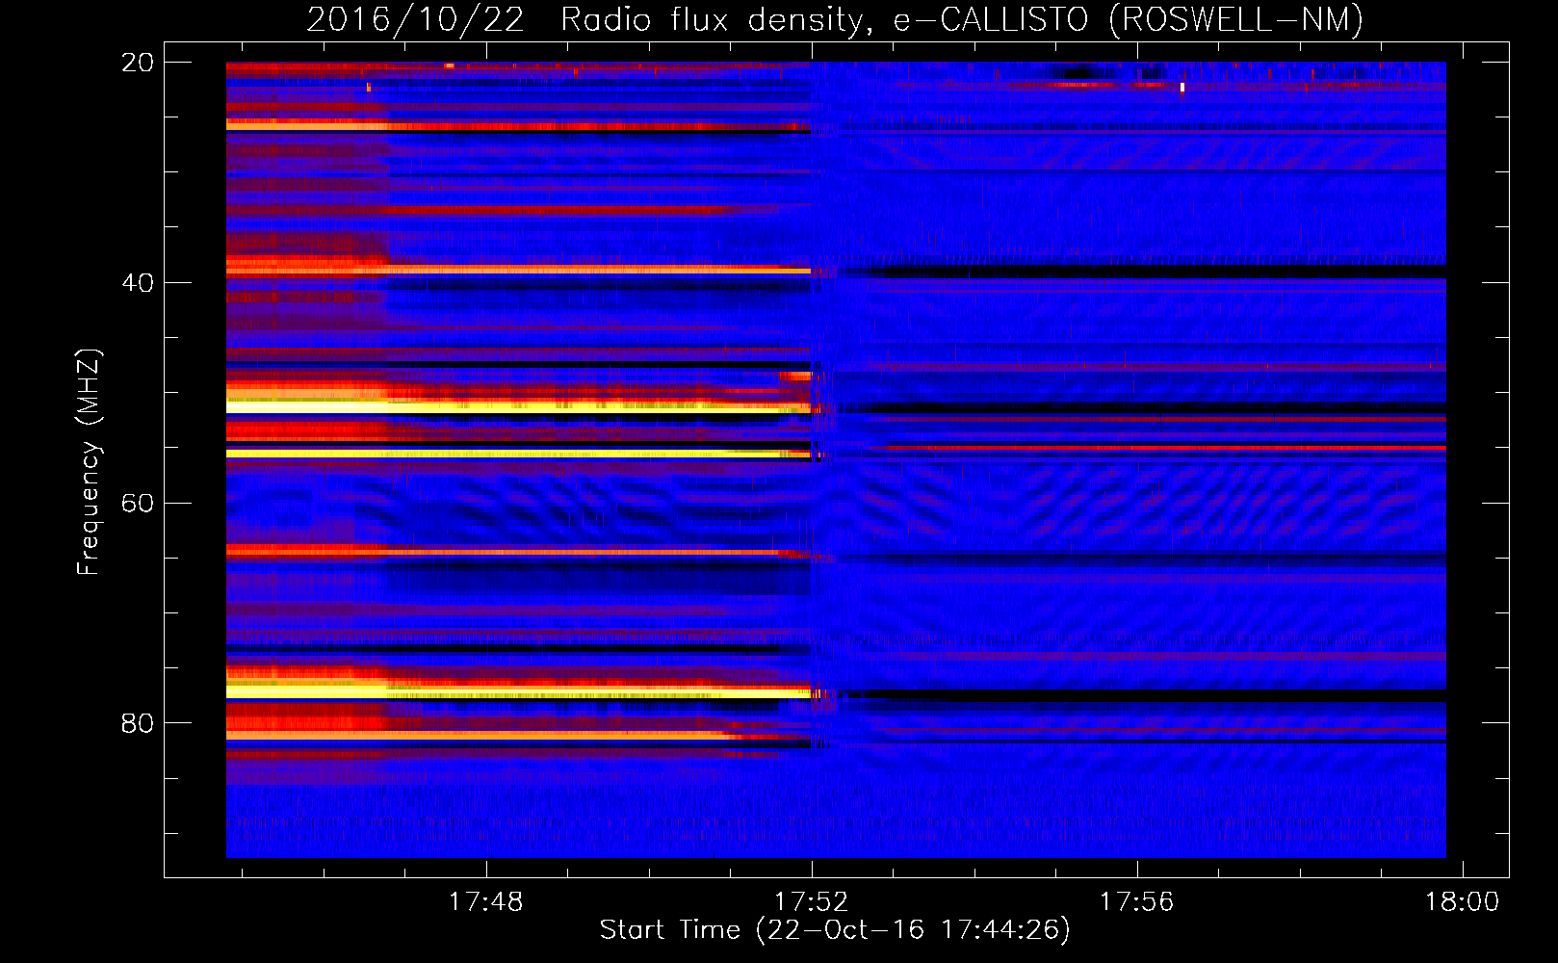
Task: Click the "80" frequency tick label
Action: 137,723
